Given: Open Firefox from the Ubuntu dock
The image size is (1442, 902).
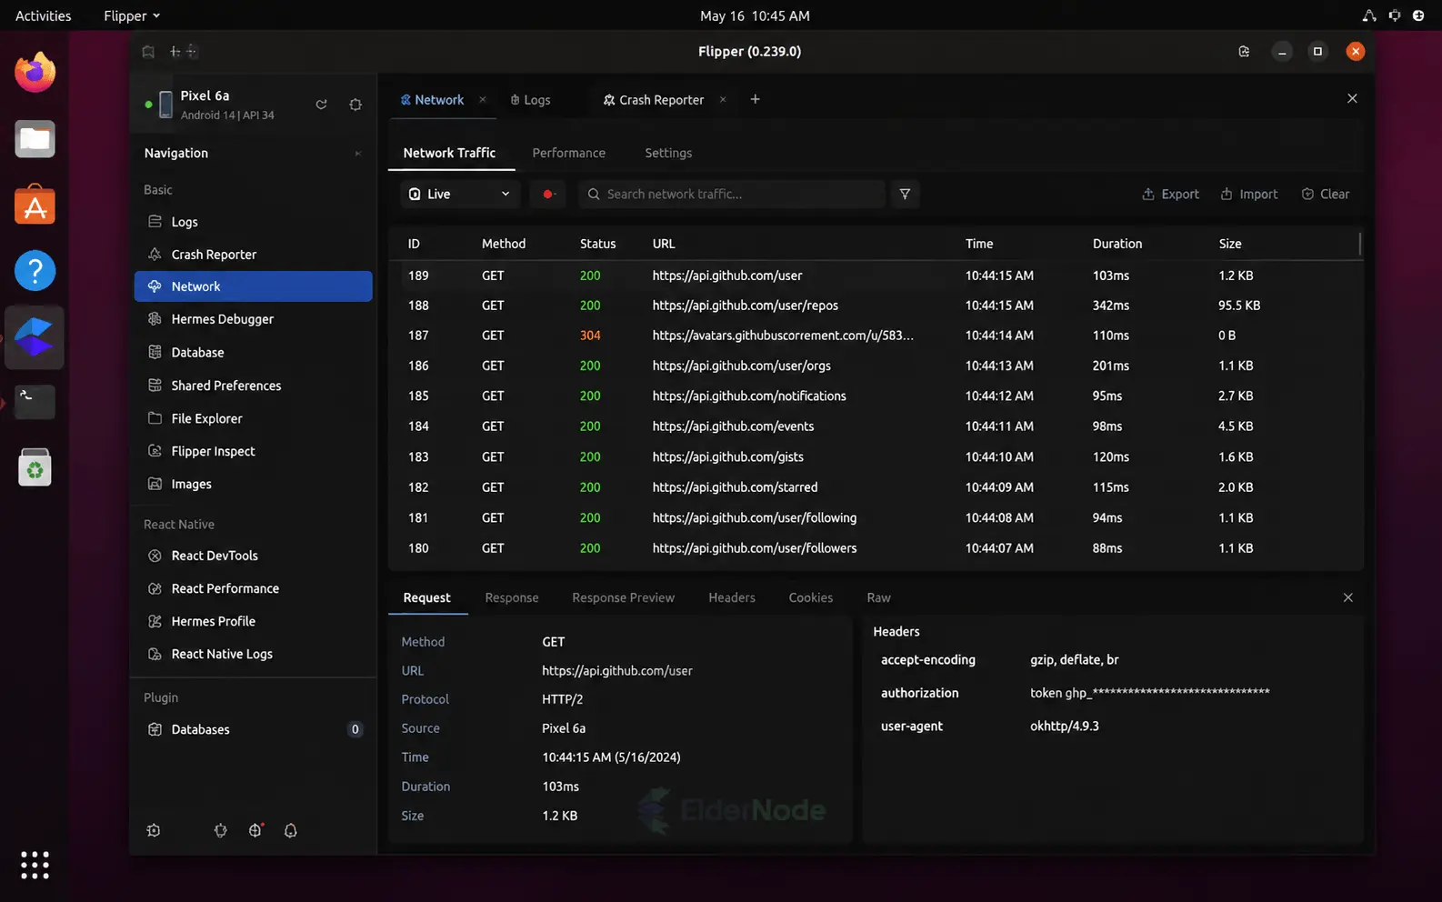Looking at the screenshot, I should pos(35,73).
